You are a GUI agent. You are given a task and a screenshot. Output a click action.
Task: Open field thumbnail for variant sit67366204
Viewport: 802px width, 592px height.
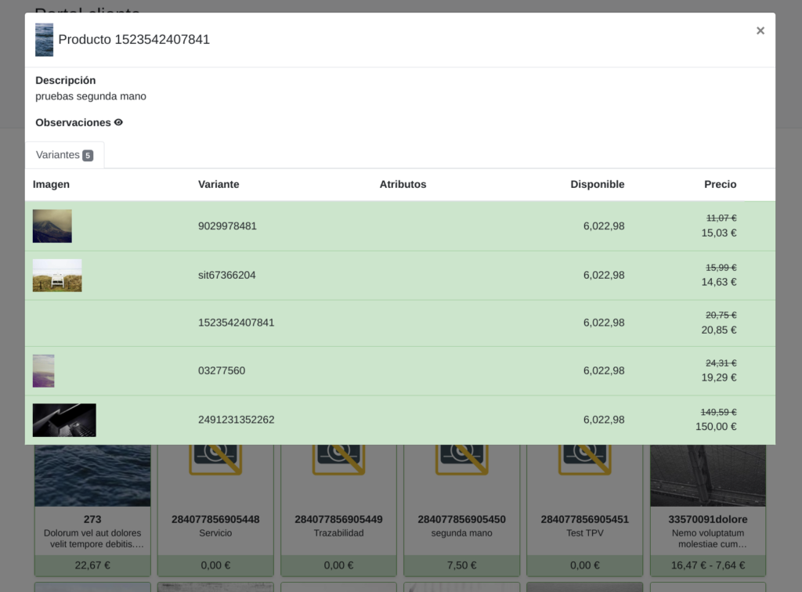(x=57, y=276)
